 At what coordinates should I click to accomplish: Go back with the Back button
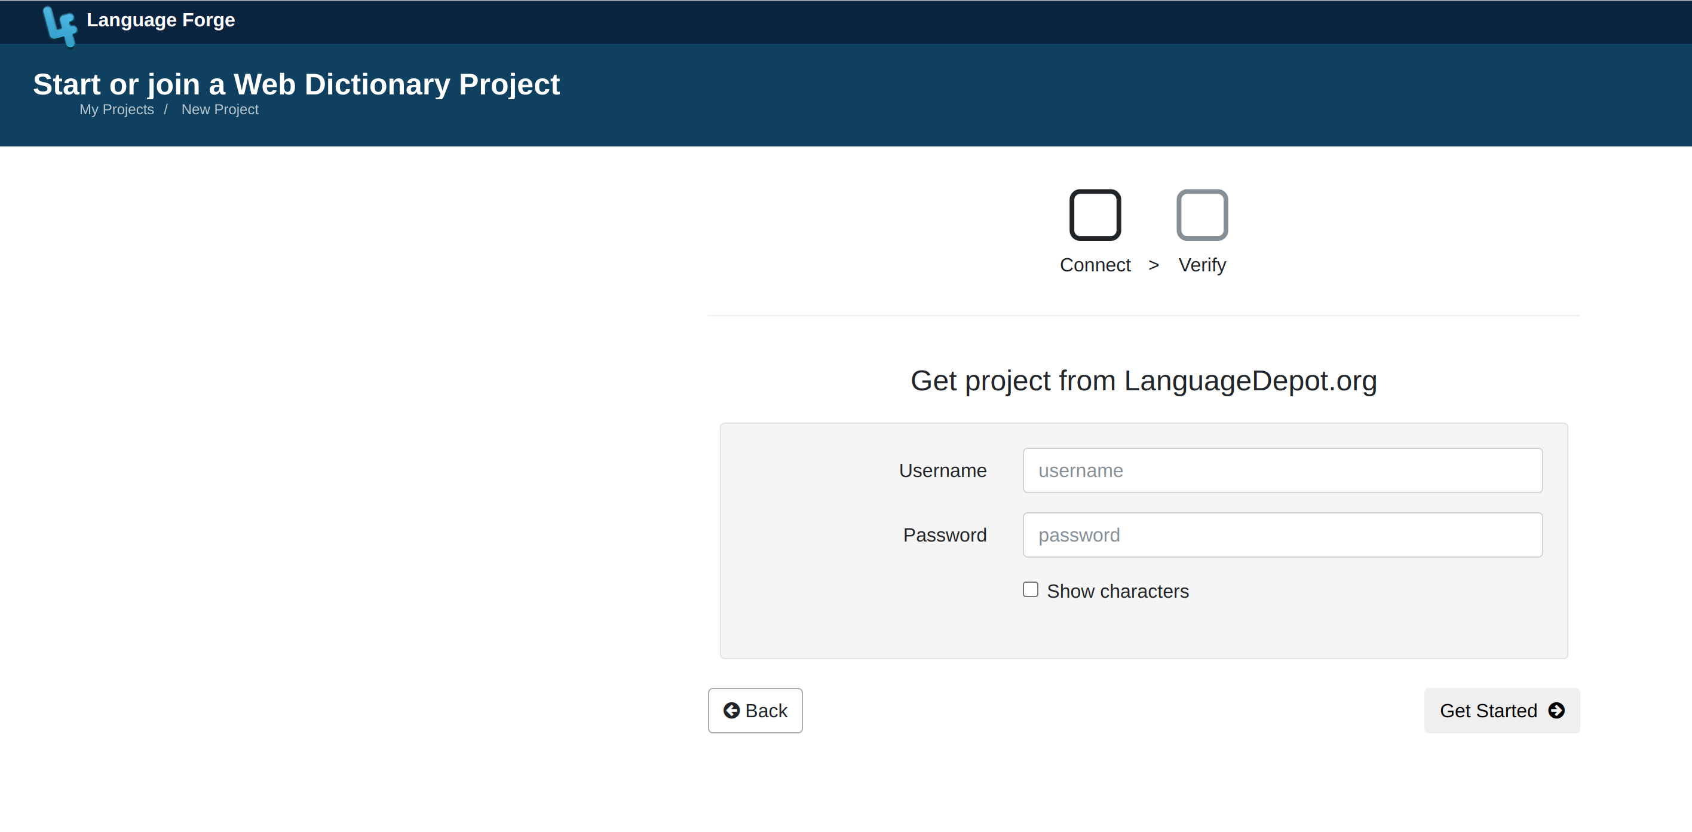(x=755, y=711)
